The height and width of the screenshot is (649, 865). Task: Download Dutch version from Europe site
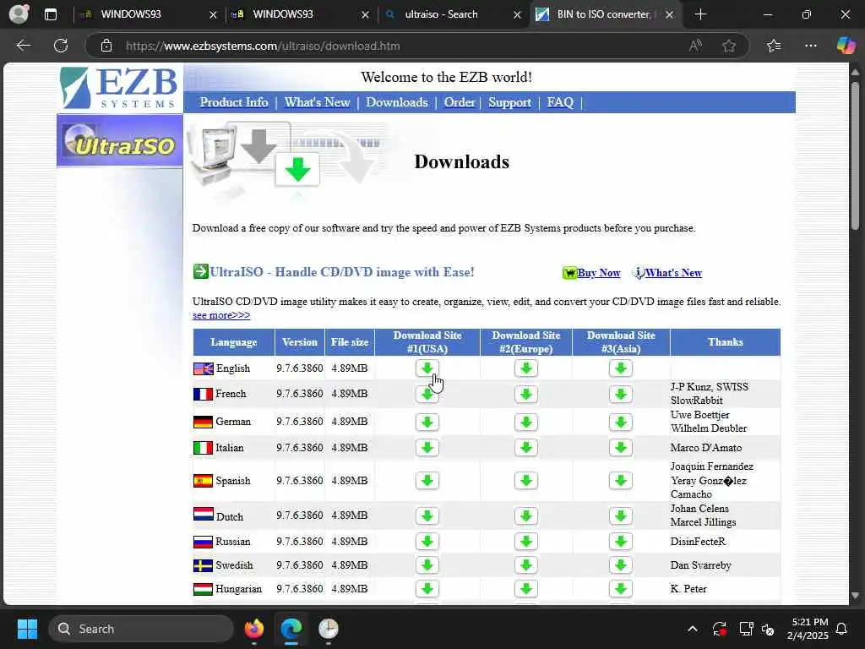[x=525, y=516]
